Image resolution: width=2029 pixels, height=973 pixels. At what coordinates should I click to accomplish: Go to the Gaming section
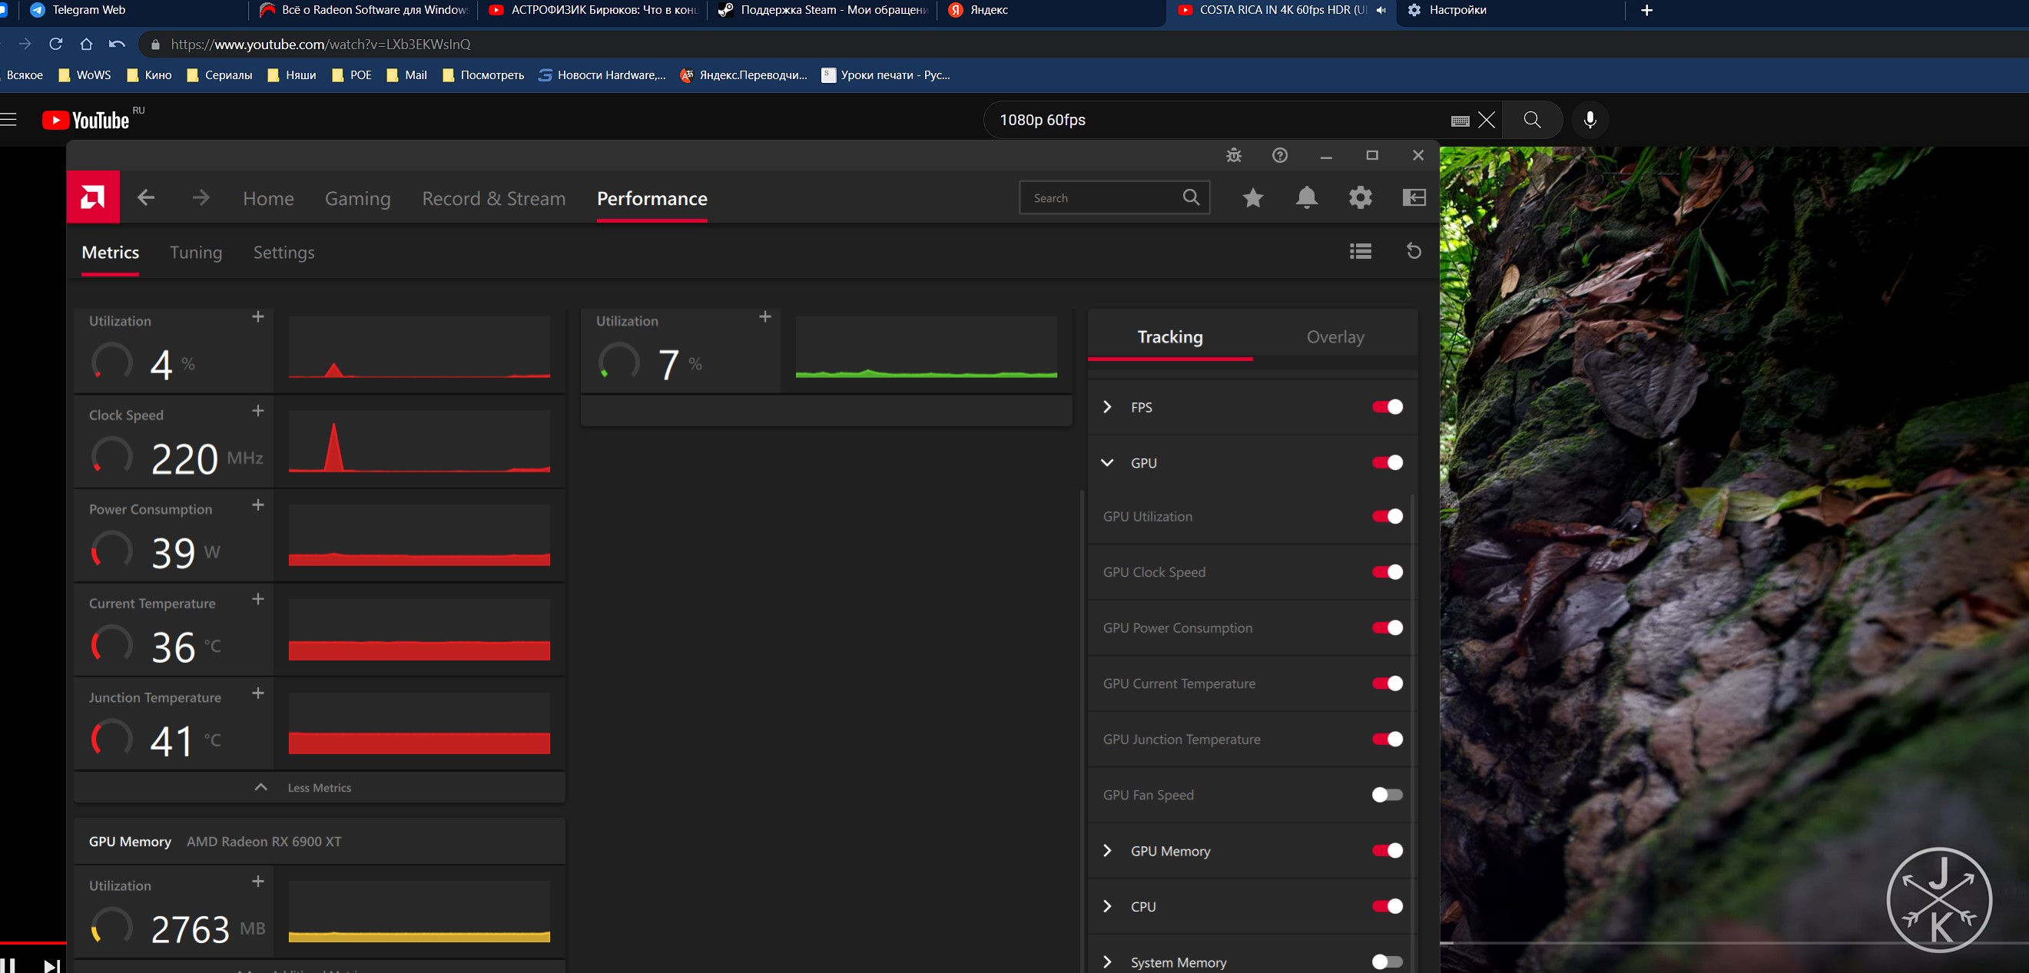click(x=357, y=198)
